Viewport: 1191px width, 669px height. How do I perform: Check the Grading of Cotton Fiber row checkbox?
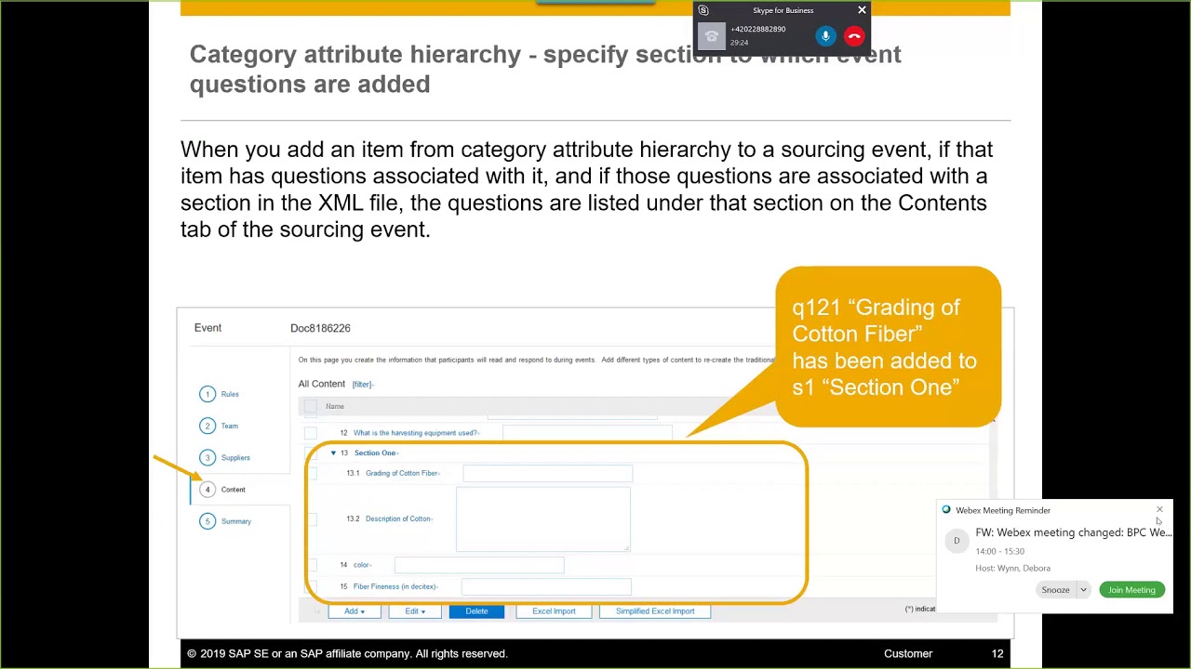(311, 473)
